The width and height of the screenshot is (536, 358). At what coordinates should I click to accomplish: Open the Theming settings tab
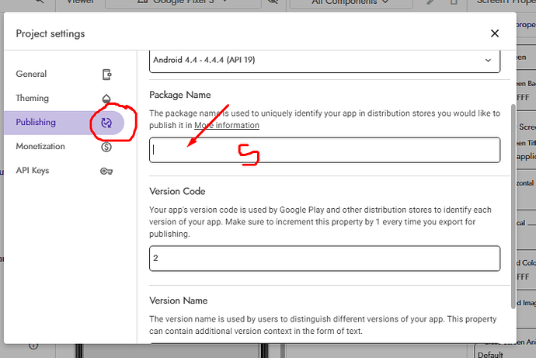(64, 99)
